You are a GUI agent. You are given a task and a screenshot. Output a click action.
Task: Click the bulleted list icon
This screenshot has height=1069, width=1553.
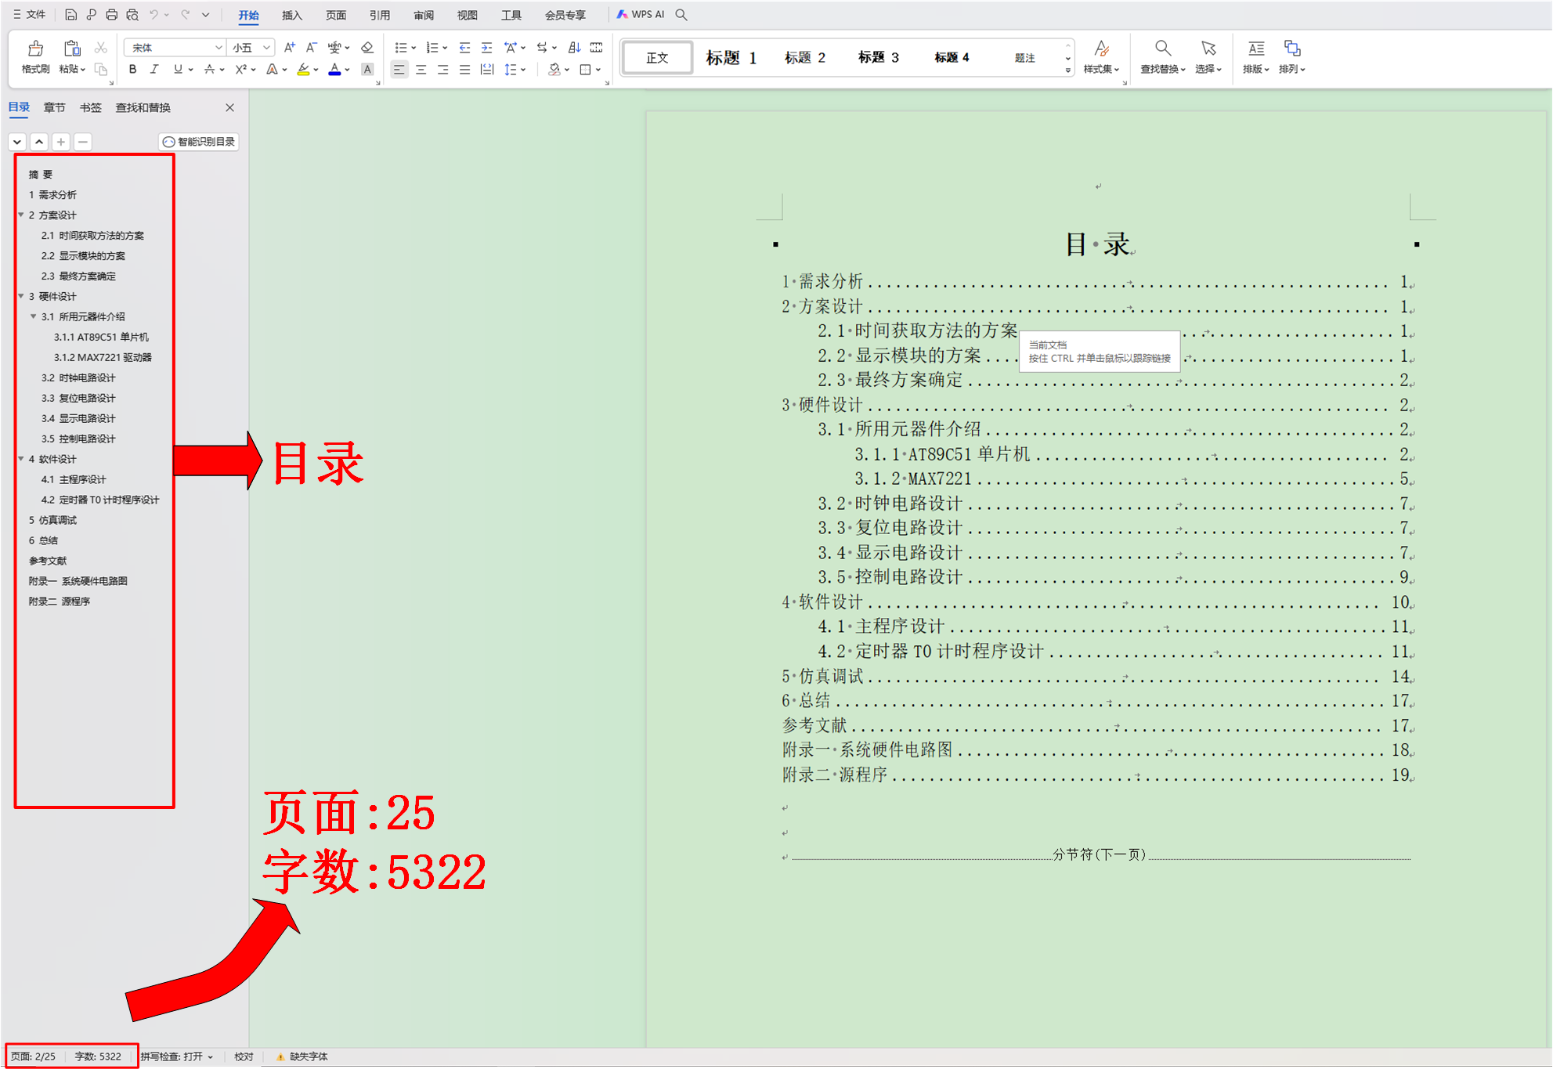click(x=400, y=47)
